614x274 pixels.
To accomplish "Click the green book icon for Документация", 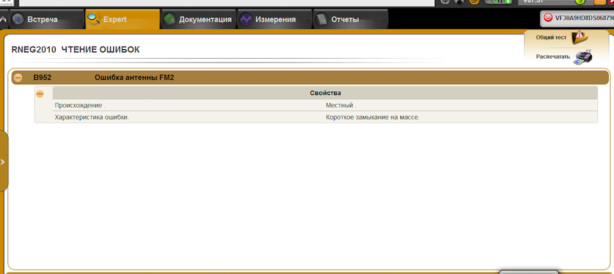I will (x=169, y=19).
